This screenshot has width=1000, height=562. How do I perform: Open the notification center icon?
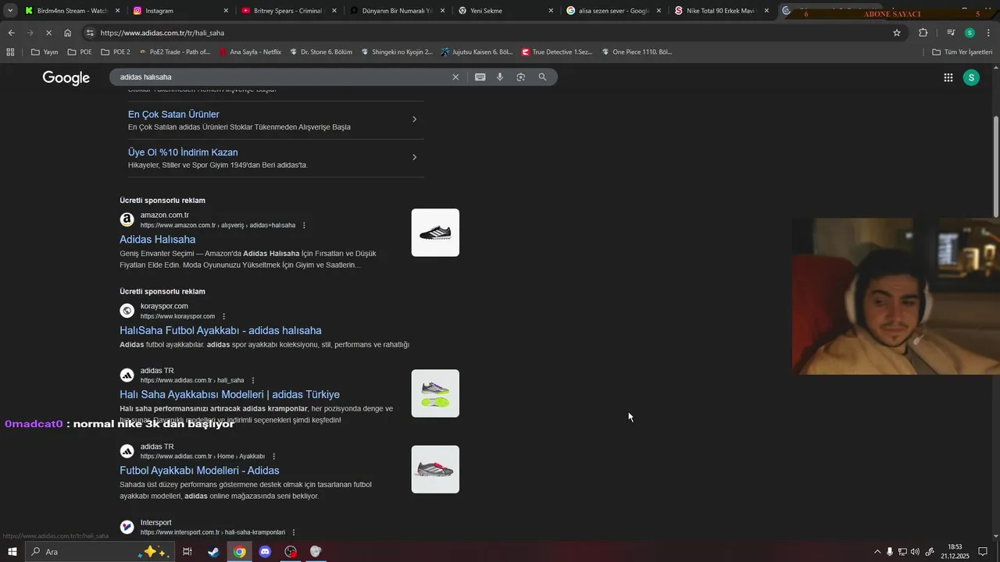pos(983,552)
